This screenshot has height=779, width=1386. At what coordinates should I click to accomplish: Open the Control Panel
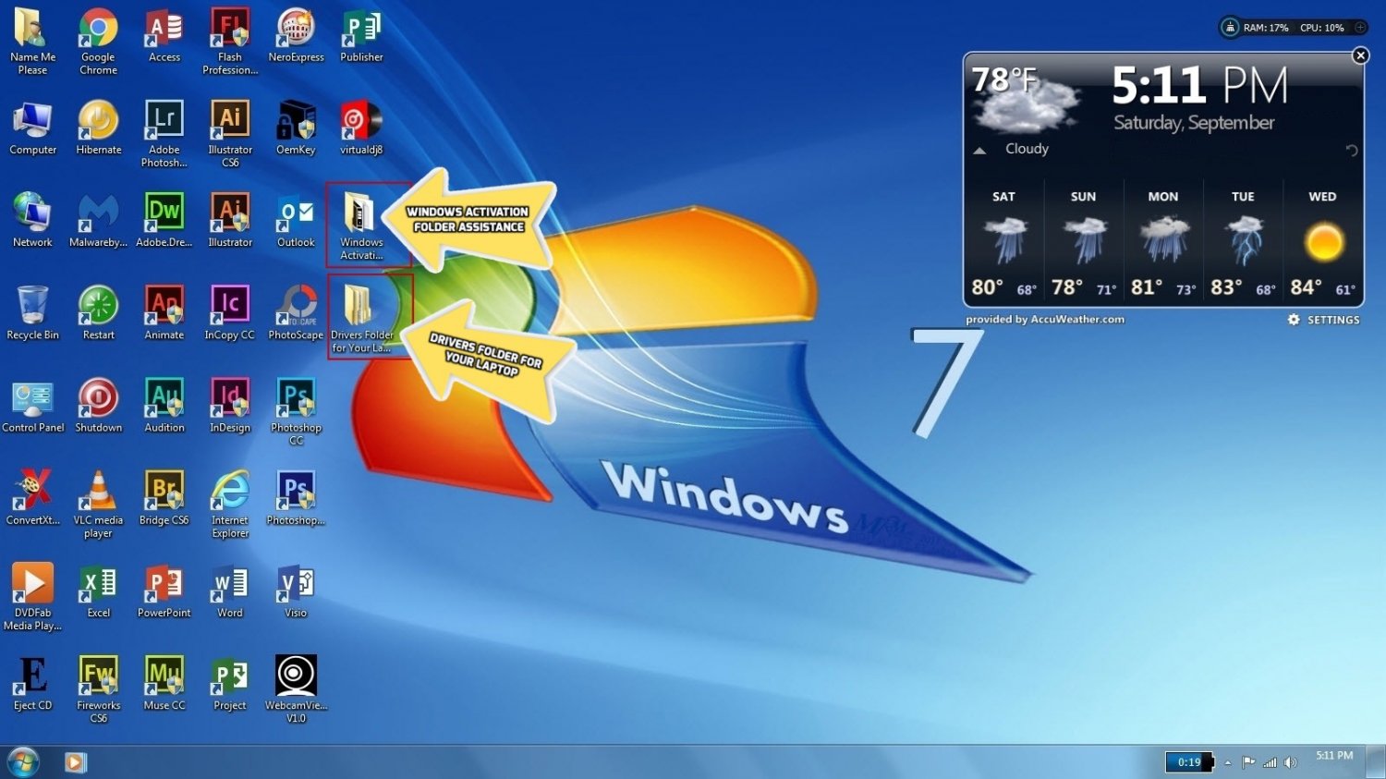point(33,399)
